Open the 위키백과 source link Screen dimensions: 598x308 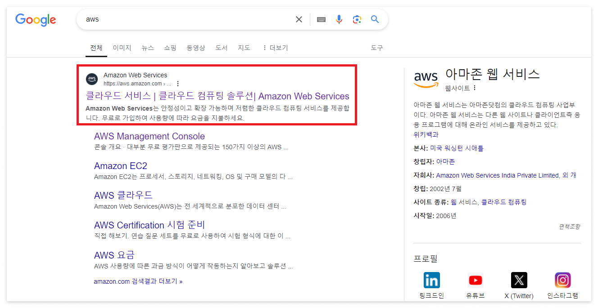tap(426, 134)
